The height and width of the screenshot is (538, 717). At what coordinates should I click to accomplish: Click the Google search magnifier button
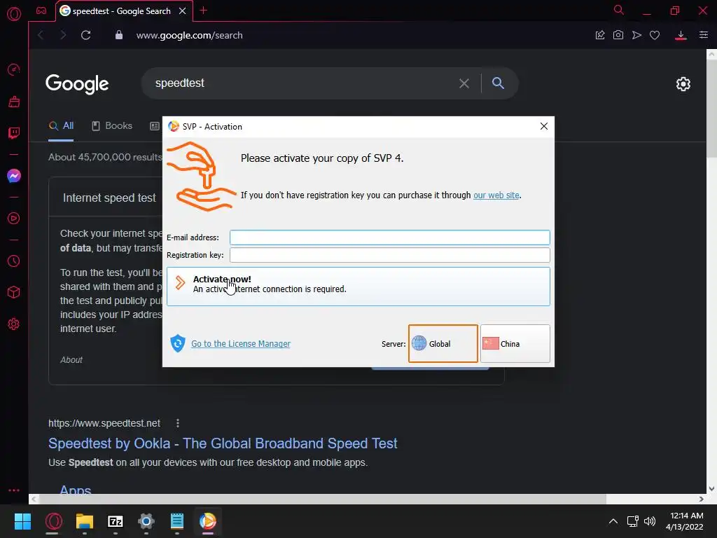tap(498, 83)
